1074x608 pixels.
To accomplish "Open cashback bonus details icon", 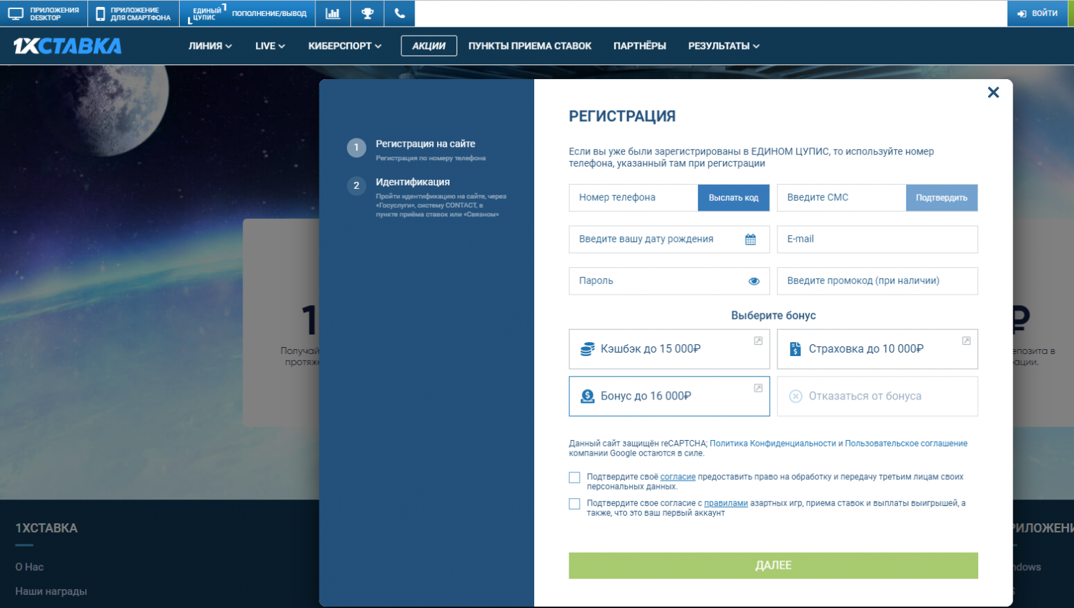I will 758,341.
